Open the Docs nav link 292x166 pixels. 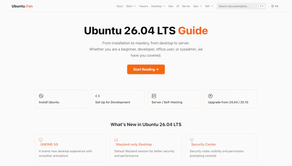point(120,6)
